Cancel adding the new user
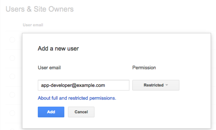Image resolution: width=216 pixels, height=130 pixels. coord(81,112)
